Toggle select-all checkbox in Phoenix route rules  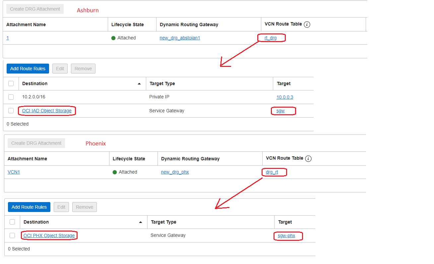pyautogui.click(x=12, y=222)
